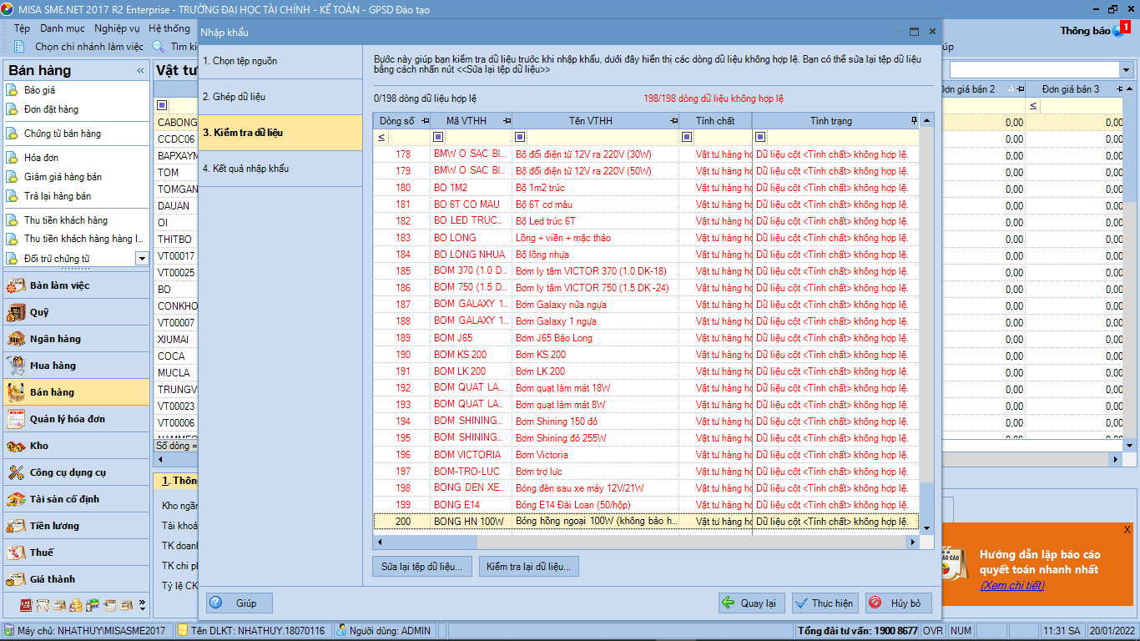Open the Thuế tax icon
Screen dimensions: 1140x641
(x=16, y=553)
